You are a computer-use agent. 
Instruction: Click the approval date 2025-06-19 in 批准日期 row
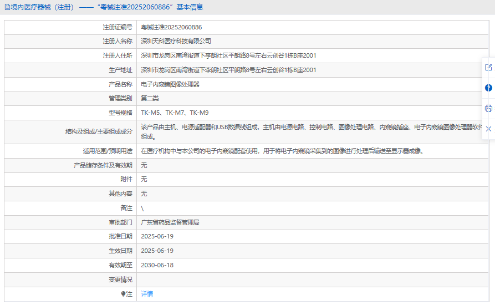(x=157, y=236)
